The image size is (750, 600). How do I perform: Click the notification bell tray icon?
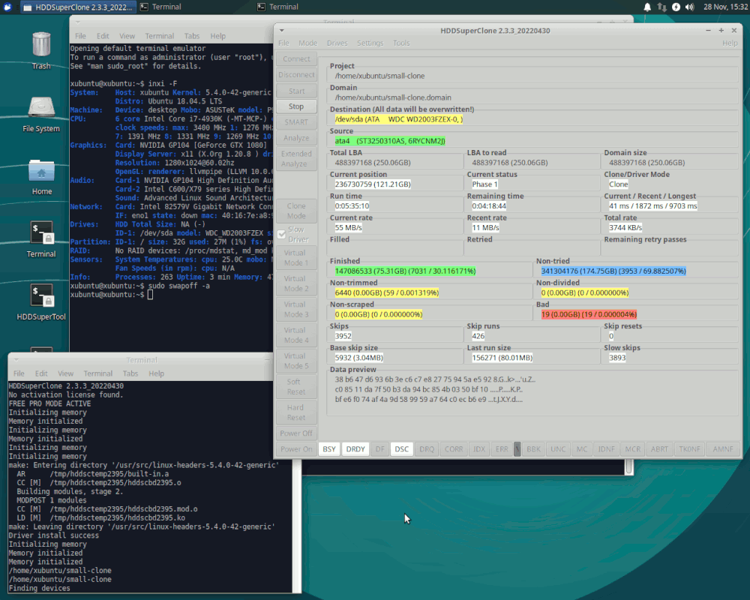click(647, 7)
